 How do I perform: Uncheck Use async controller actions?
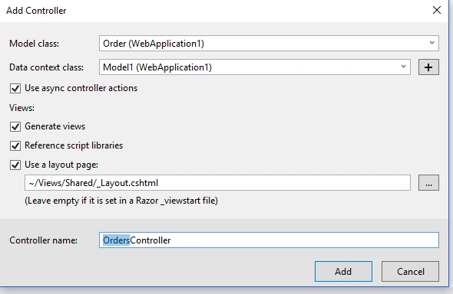point(15,88)
